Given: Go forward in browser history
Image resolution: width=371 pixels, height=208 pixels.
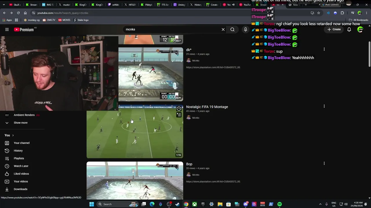Looking at the screenshot, I should tap(11, 13).
